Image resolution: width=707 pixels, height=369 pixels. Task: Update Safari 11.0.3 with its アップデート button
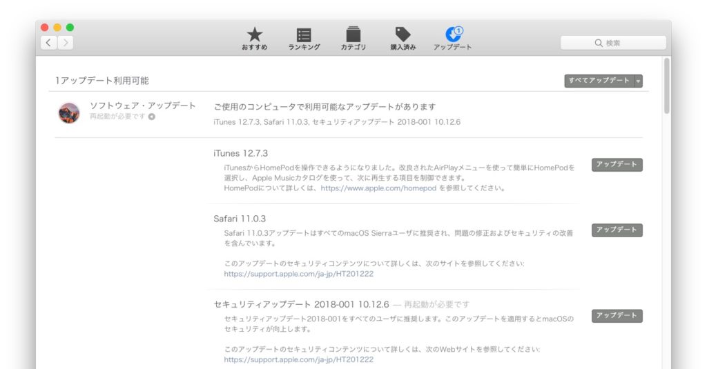click(617, 230)
